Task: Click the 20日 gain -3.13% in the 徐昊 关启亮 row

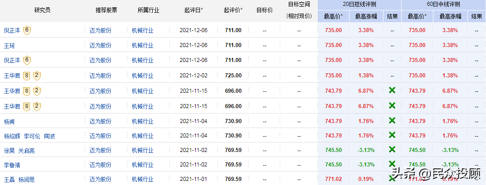Action: pos(366,150)
